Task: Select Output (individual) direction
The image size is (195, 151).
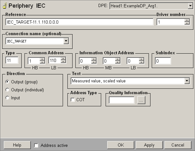Action: (8, 90)
